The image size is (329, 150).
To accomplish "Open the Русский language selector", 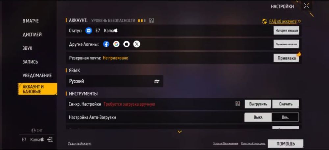I will (x=114, y=81).
